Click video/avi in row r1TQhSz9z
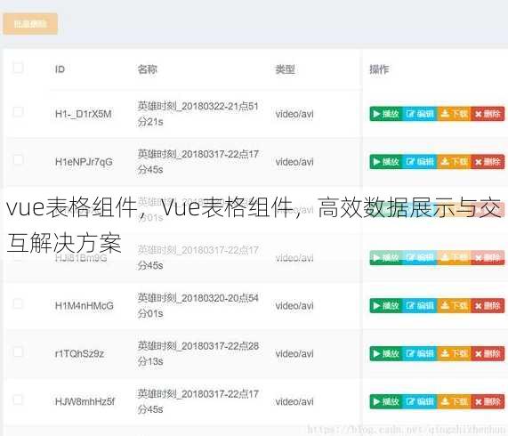Viewport: 508px width, 436px height. [x=294, y=354]
